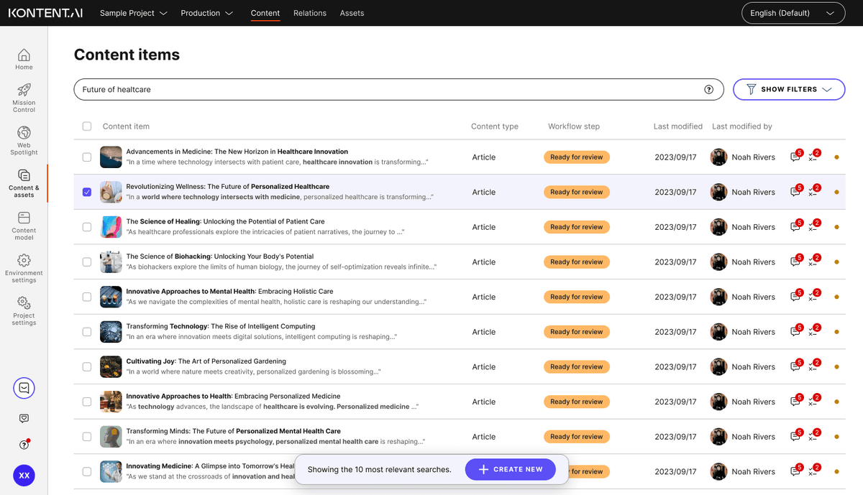
Task: Check the Transforming Technology article checkbox
Action: 87,331
